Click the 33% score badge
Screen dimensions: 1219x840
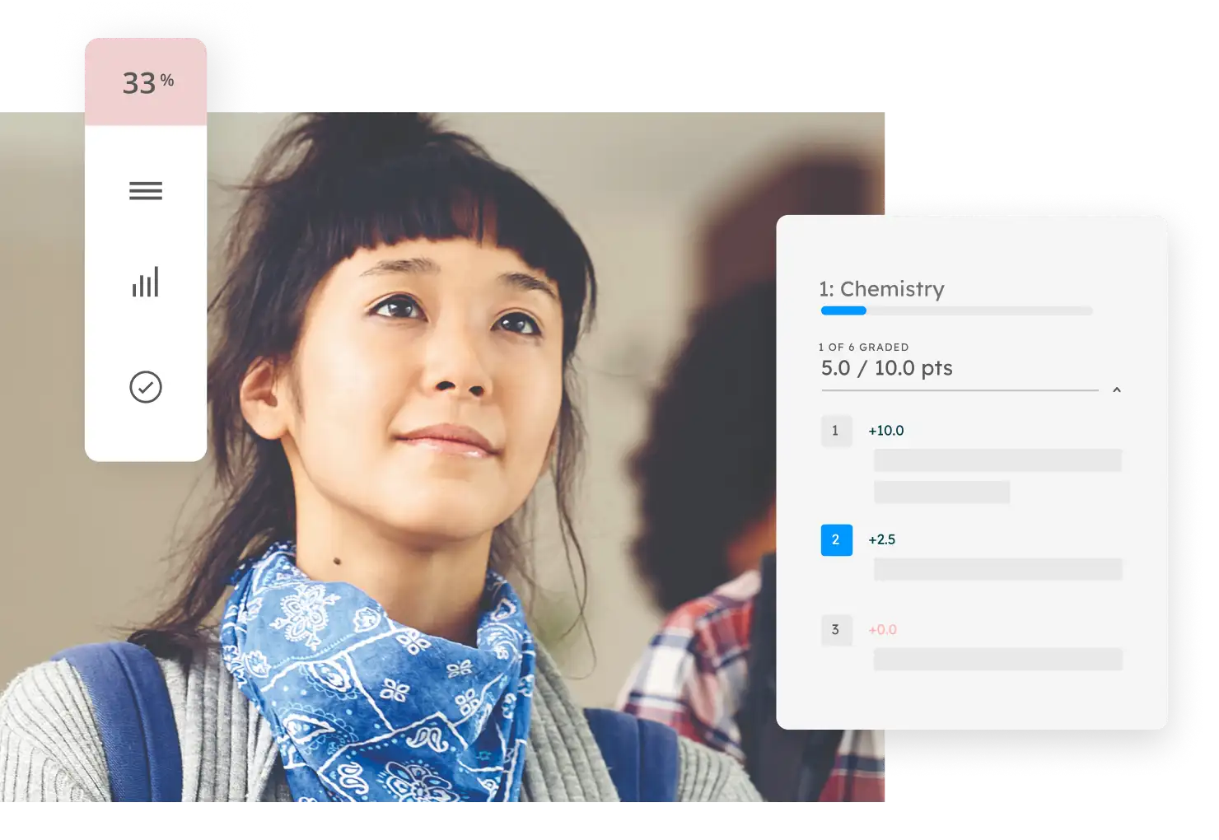pyautogui.click(x=146, y=82)
